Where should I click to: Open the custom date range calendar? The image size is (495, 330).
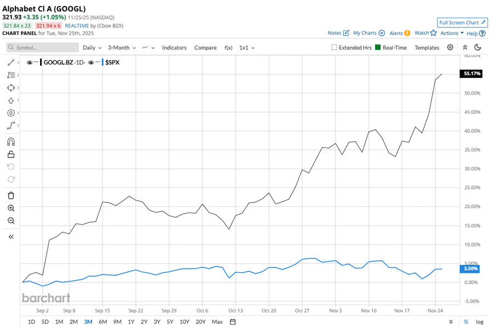point(233,322)
